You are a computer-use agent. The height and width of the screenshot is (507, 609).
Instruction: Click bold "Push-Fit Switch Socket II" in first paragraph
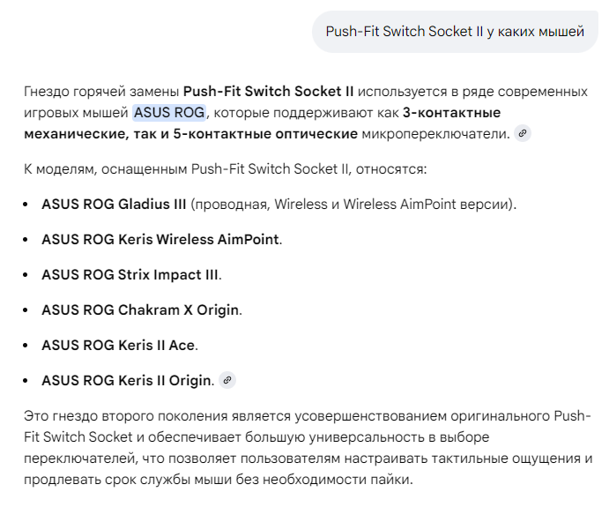(x=268, y=92)
